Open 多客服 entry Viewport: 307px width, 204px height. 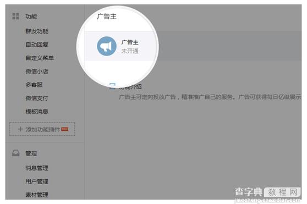pyautogui.click(x=34, y=85)
